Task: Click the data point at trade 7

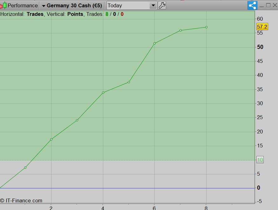Action: tap(180, 30)
